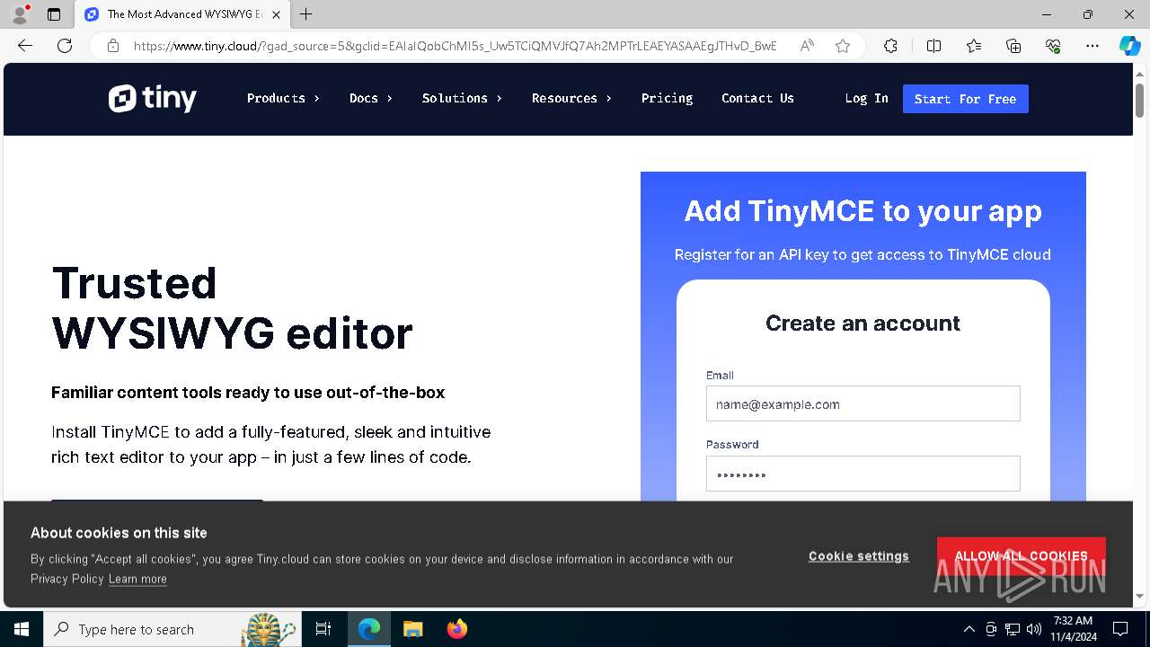Close the TinyMCE browser tab
The height and width of the screenshot is (647, 1150).
click(x=276, y=14)
